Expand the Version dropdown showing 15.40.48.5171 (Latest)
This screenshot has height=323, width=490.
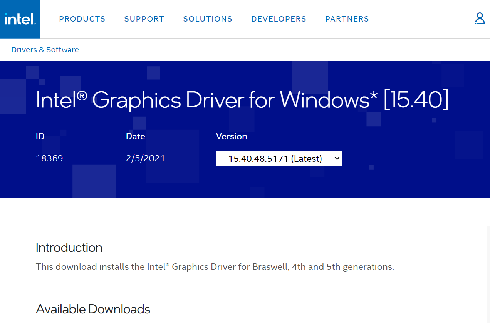click(x=279, y=159)
